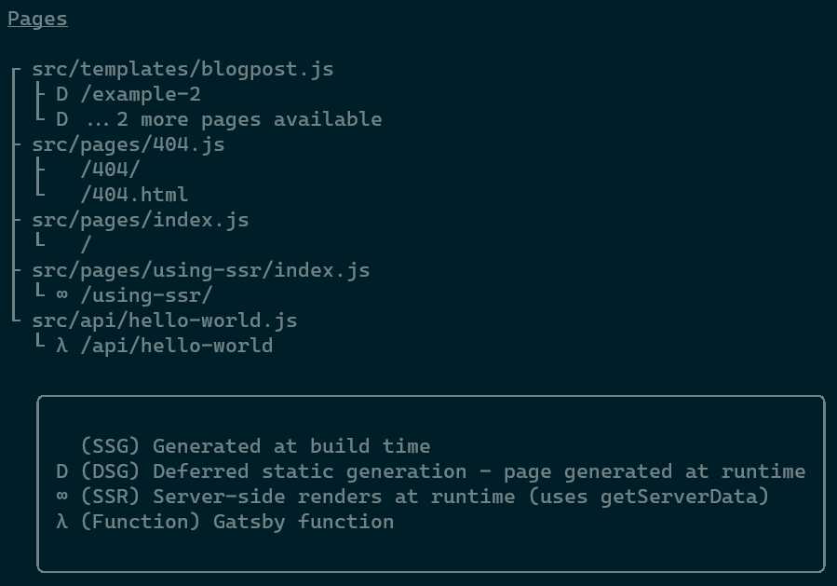Click the infinity symbol in SSR legend
Viewport: 837px width, 586px height.
[x=62, y=497]
